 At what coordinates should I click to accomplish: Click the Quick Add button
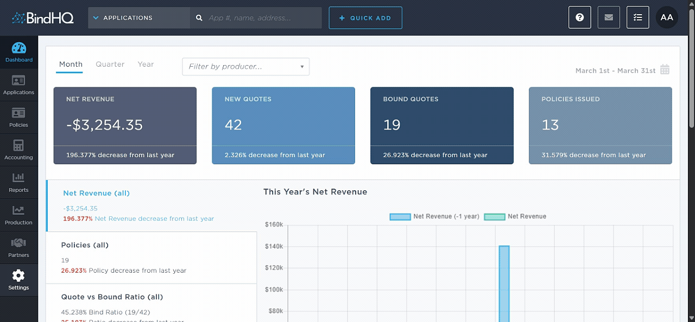(365, 18)
